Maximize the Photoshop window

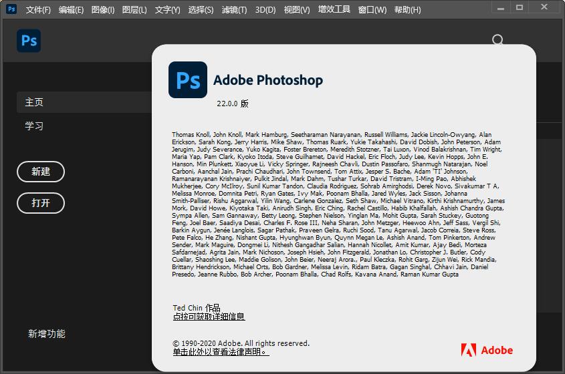(x=520, y=7)
